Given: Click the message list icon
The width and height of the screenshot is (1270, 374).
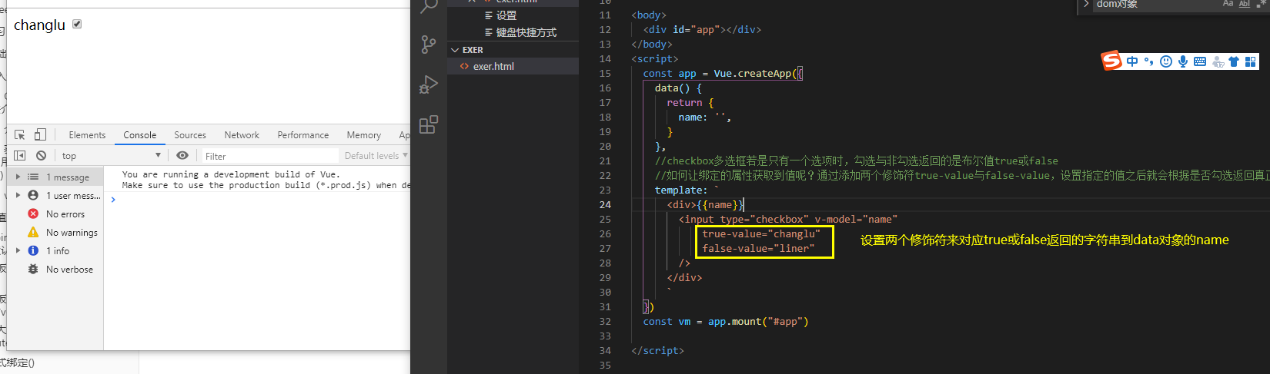Looking at the screenshot, I should (x=33, y=177).
